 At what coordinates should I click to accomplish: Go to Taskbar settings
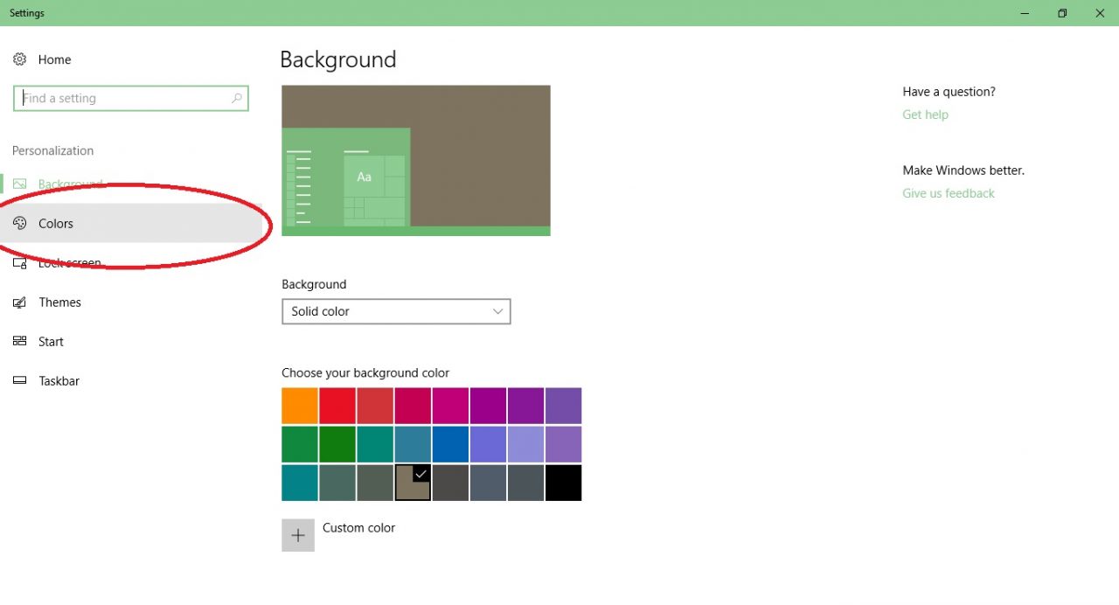coord(59,381)
